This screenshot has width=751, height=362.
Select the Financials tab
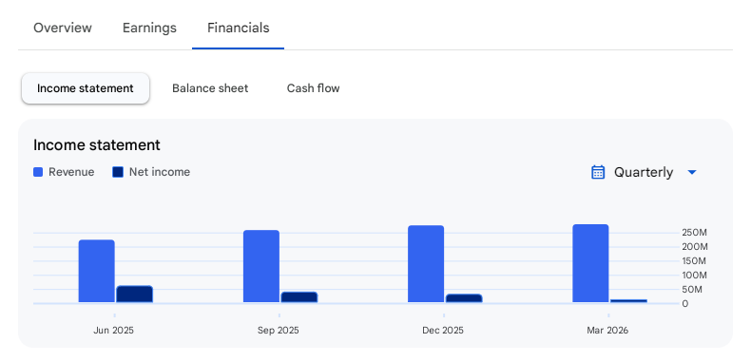click(x=238, y=28)
